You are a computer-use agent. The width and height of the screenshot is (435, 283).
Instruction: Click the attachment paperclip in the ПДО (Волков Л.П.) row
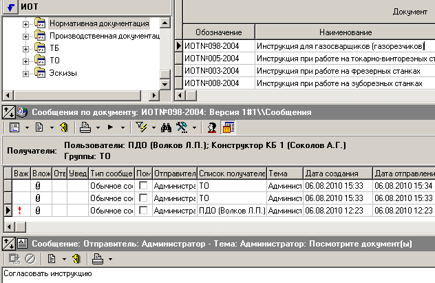[37, 210]
